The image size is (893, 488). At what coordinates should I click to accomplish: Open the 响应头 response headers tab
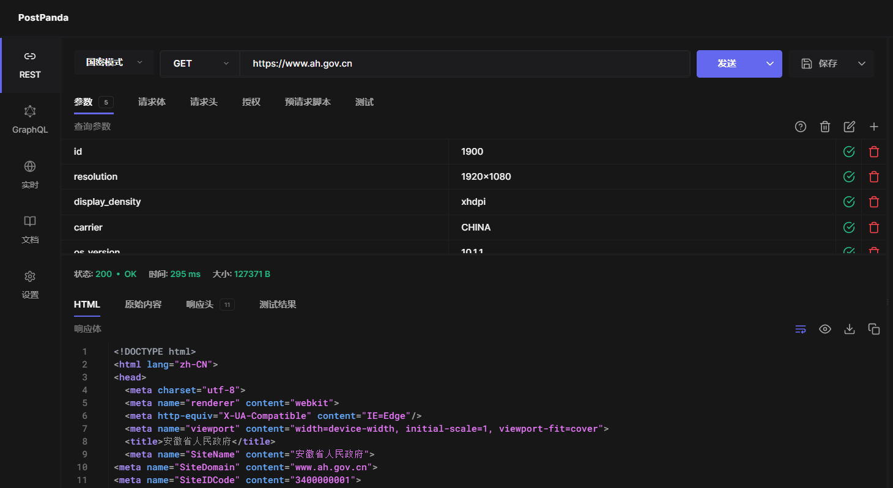coord(200,304)
